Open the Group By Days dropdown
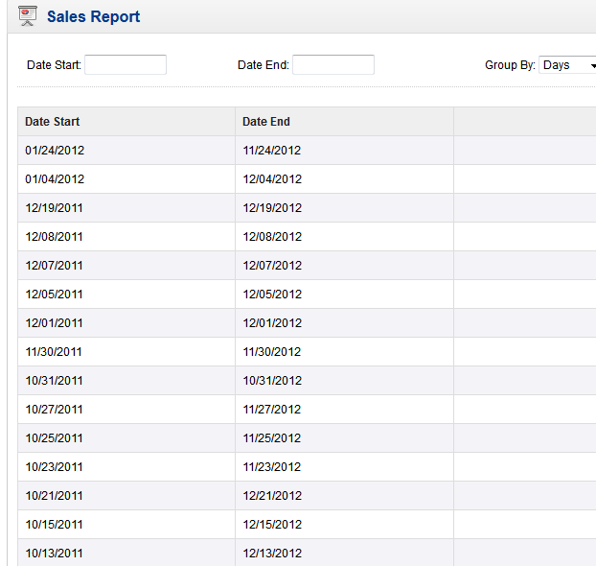596x566 pixels. click(568, 65)
